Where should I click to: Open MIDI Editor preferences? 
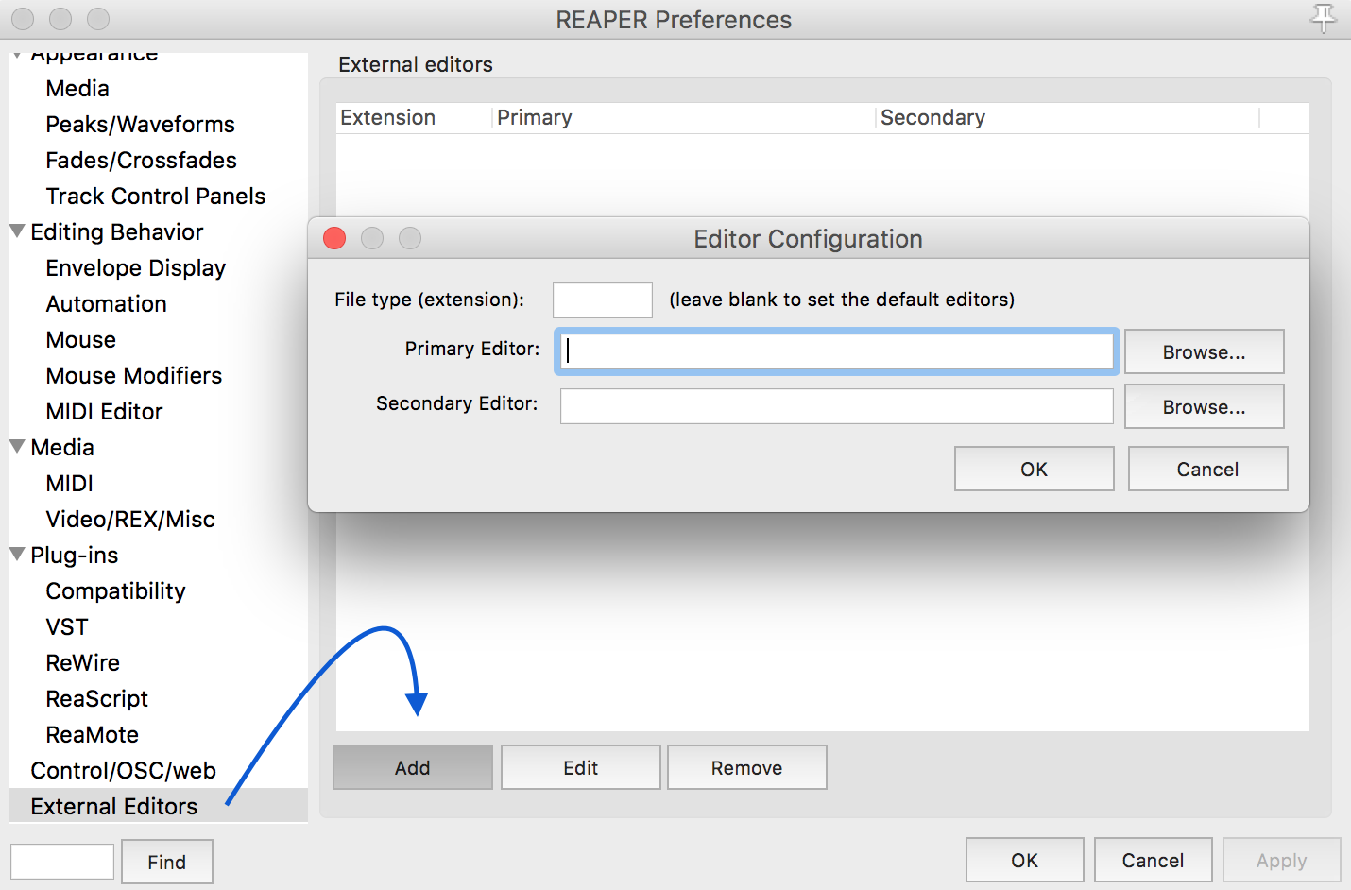(104, 412)
